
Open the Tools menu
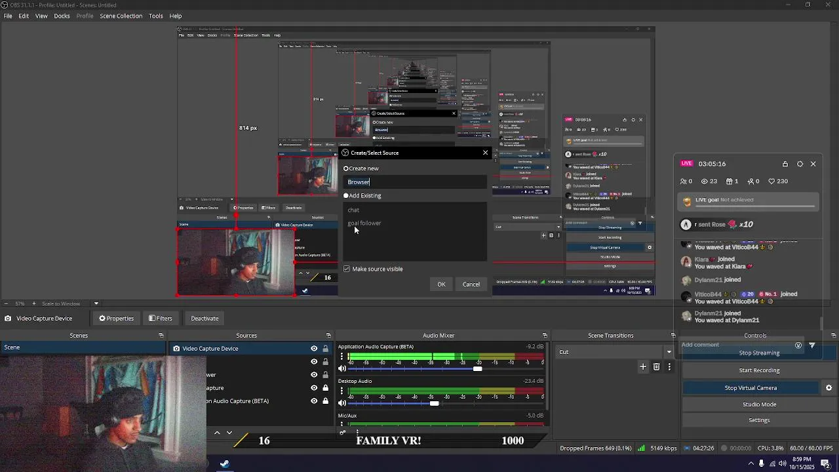click(155, 16)
